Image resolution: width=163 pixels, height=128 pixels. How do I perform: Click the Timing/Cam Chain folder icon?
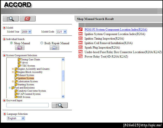19,59
